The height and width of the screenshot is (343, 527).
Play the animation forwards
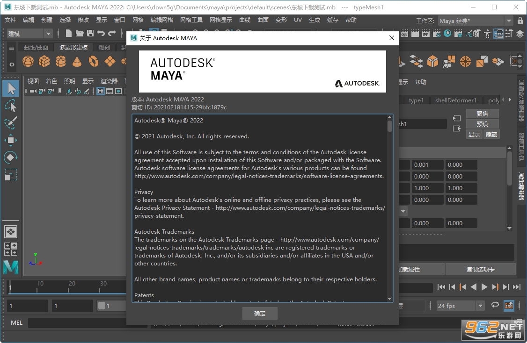tap(484, 287)
